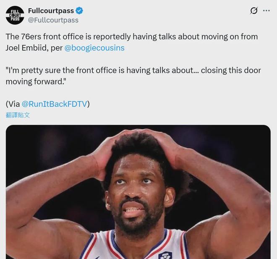Open Grok explain icon on the post

pos(254,10)
